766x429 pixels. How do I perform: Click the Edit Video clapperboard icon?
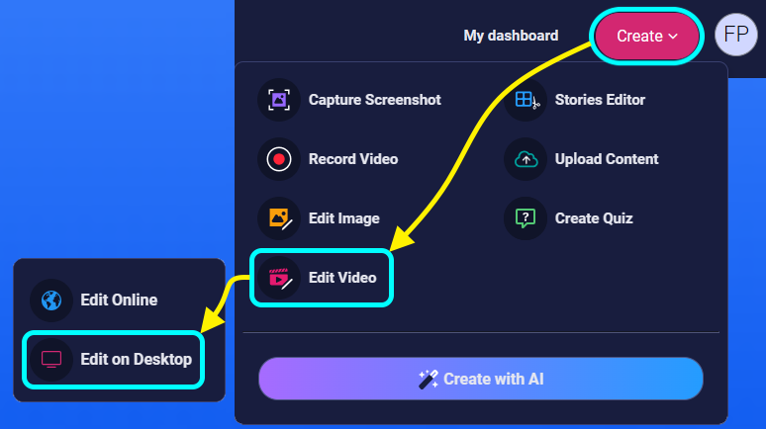point(279,278)
